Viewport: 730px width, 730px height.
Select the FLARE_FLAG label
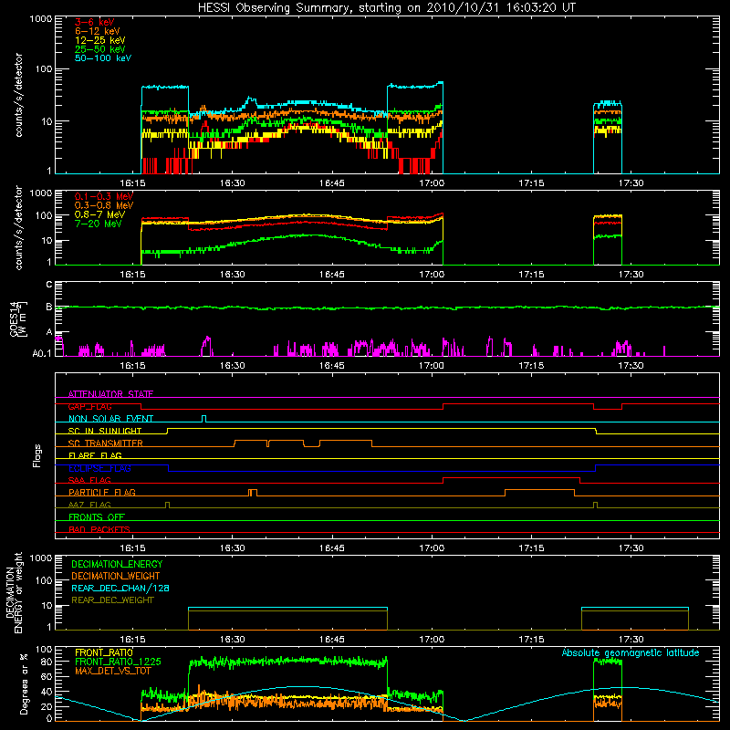[x=95, y=455]
